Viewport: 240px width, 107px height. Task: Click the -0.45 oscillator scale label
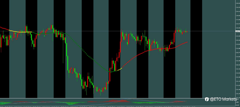coord(238,105)
